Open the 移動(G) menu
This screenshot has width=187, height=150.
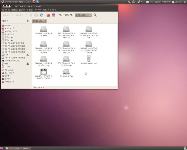click(x=30, y=10)
